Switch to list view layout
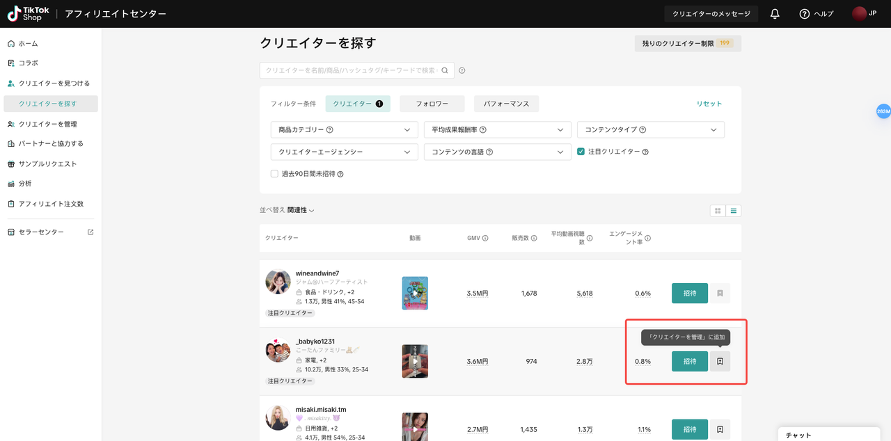 point(734,211)
